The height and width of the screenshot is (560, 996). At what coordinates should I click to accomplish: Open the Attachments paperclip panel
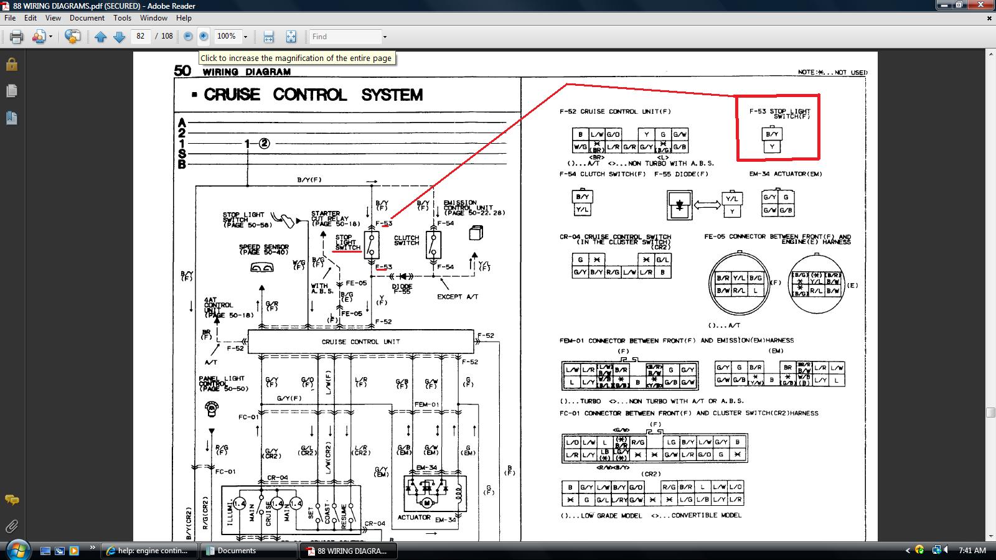tap(11, 526)
